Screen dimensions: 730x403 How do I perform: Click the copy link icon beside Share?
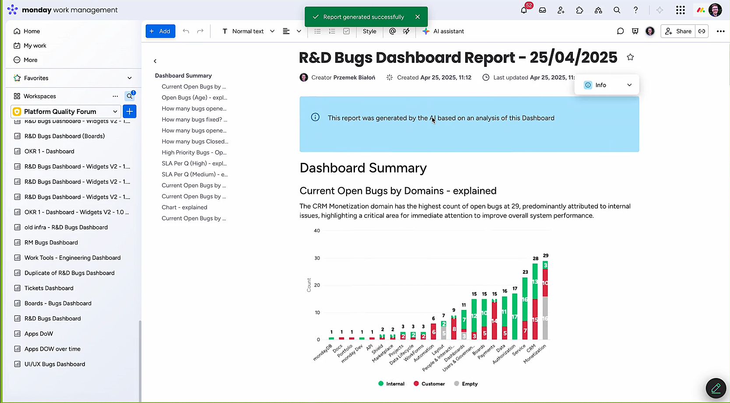(702, 31)
